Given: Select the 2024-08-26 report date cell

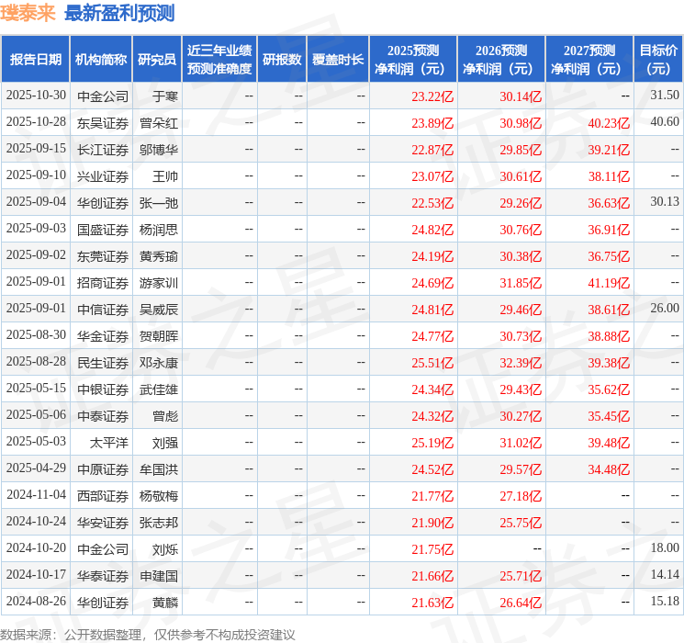Looking at the screenshot, I should [36, 602].
